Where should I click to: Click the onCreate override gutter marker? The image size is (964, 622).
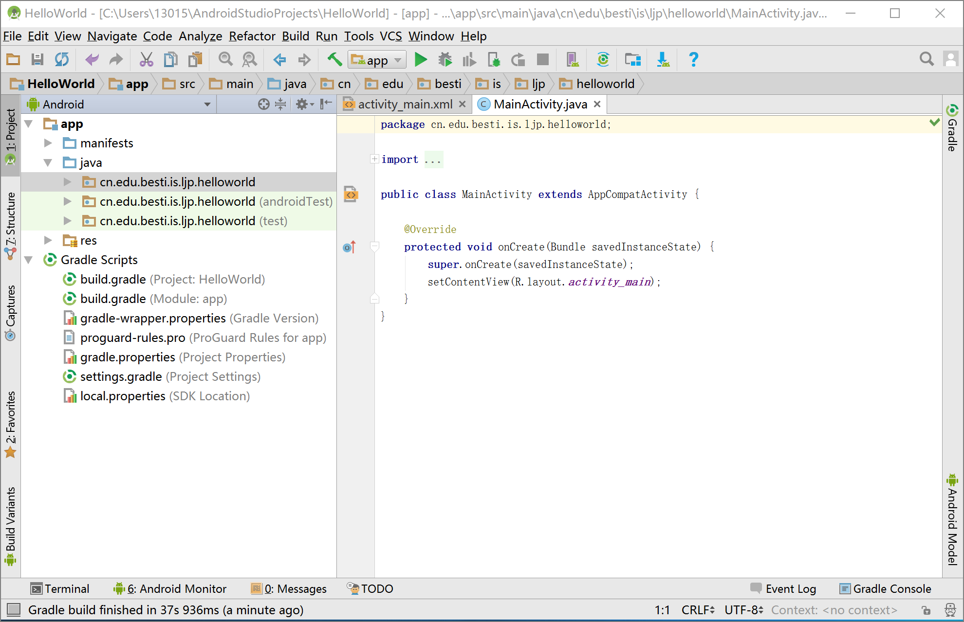click(350, 247)
